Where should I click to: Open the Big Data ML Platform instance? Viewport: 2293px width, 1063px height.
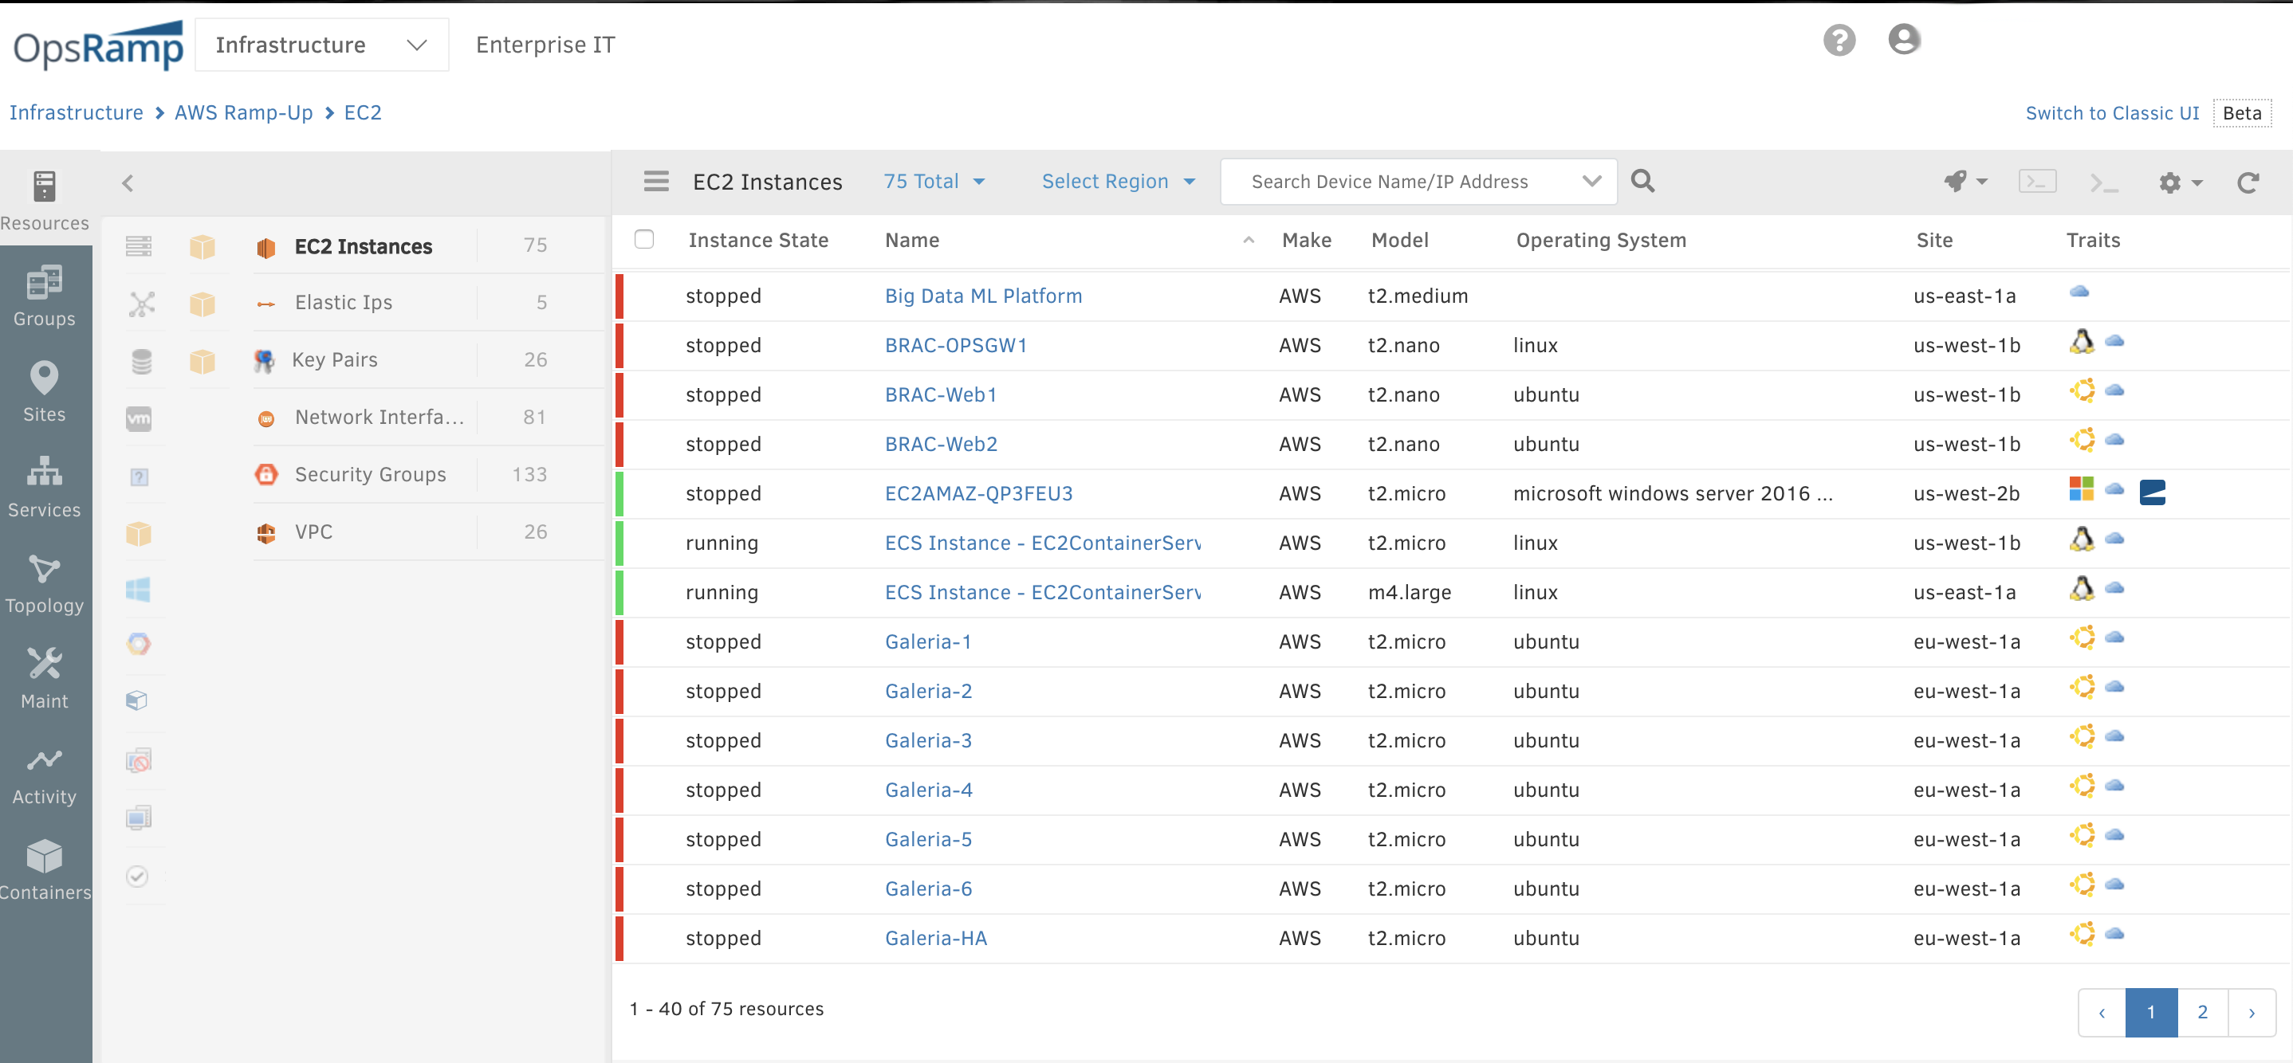point(981,294)
